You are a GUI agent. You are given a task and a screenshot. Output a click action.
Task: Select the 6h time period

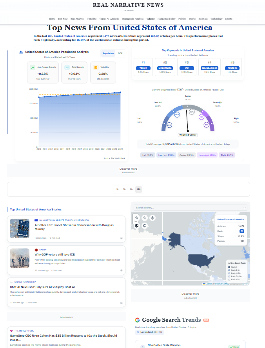[x=131, y=189]
